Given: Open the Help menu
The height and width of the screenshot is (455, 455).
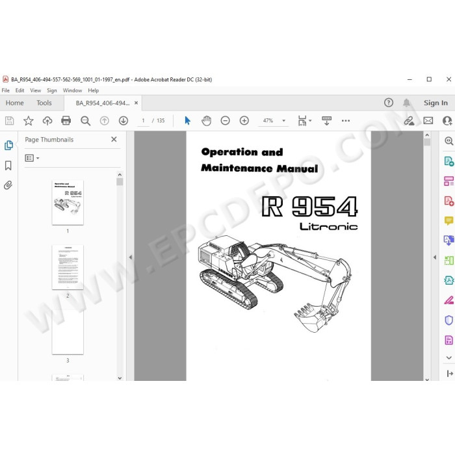Looking at the screenshot, I should tap(94, 90).
